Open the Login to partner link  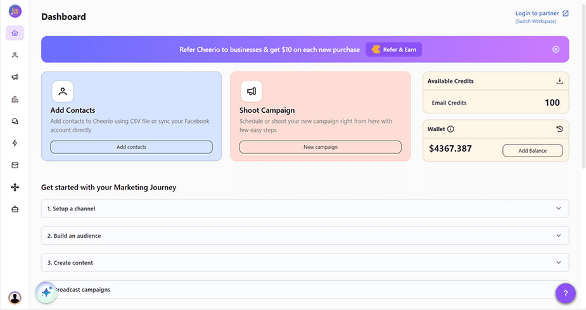click(x=537, y=13)
